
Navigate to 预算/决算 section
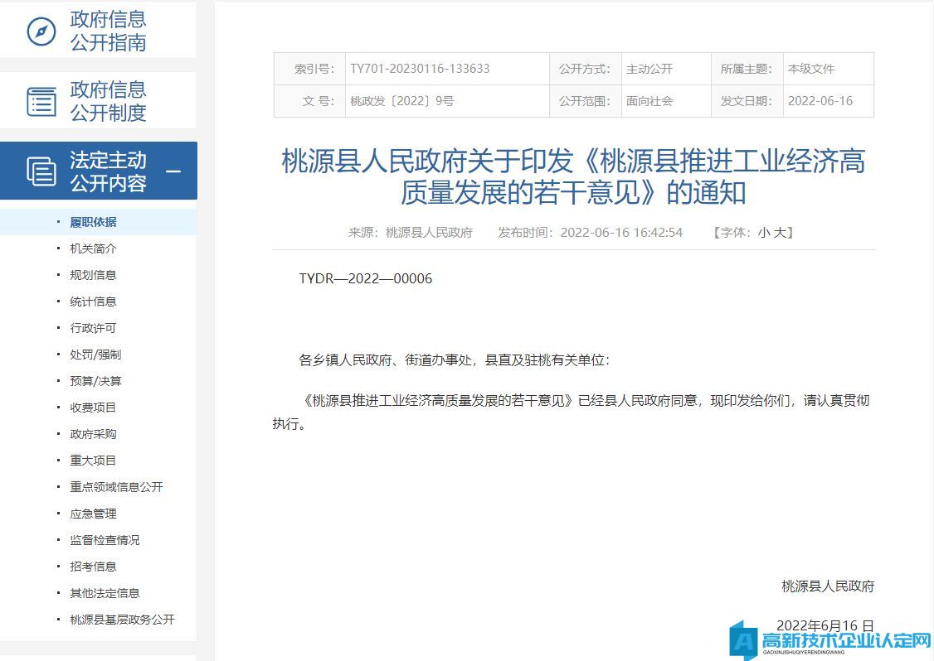[x=95, y=381]
